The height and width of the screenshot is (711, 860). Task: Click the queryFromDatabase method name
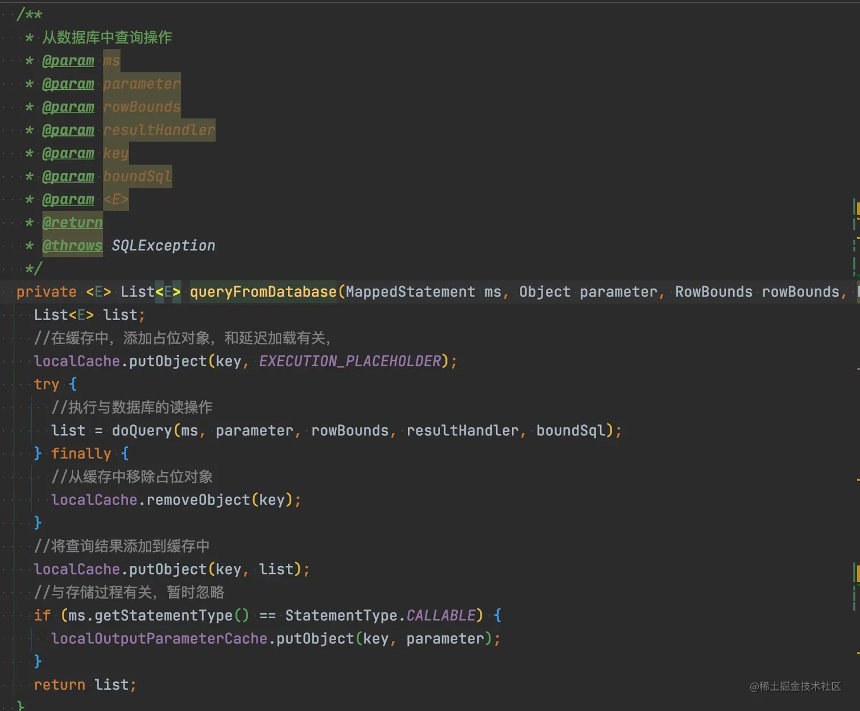(263, 292)
